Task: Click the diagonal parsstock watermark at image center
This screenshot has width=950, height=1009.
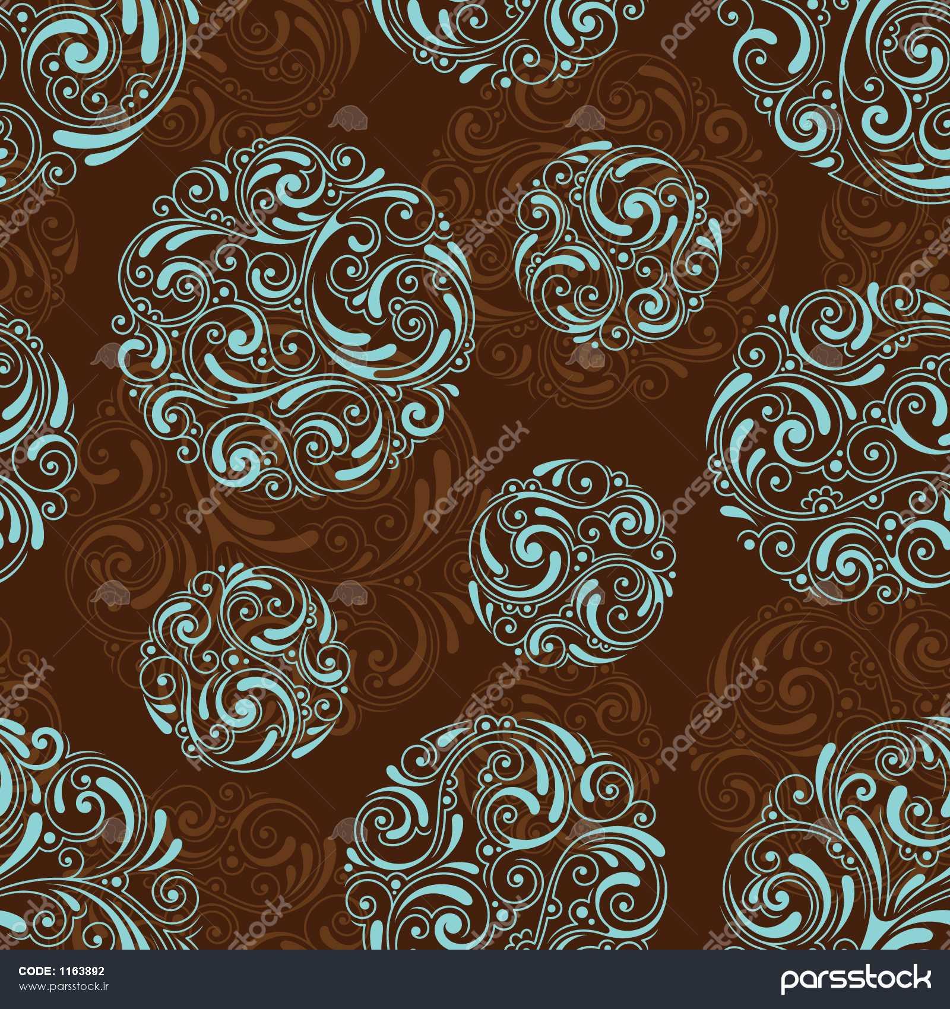Action: pyautogui.click(x=475, y=475)
